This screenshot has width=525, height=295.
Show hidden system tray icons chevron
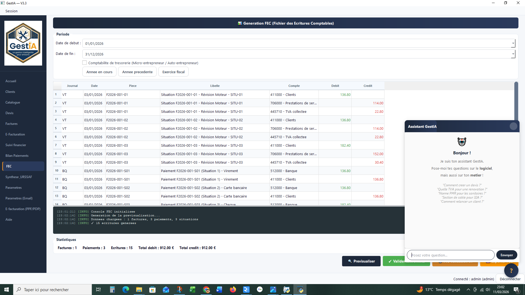(x=468, y=290)
